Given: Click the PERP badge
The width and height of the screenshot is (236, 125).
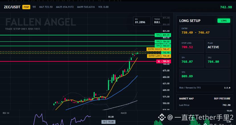Looking at the screenshot, I should [x=26, y=7].
